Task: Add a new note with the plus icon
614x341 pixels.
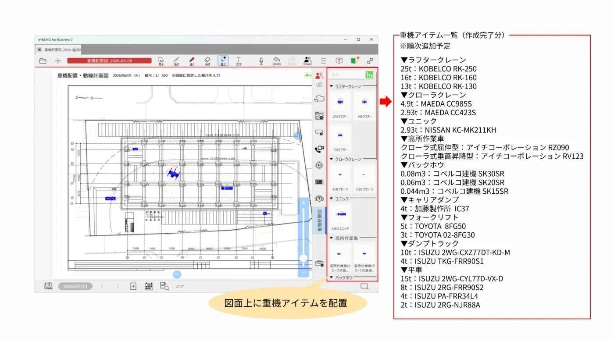Action: (58, 61)
